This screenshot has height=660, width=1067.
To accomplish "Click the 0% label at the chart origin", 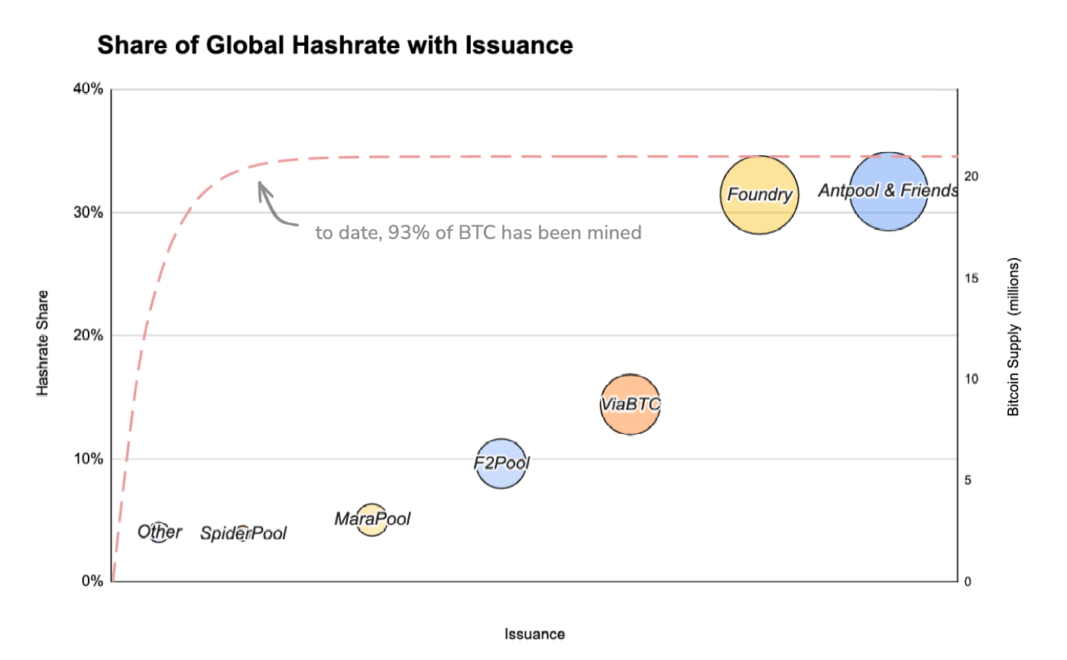I will click(x=90, y=581).
